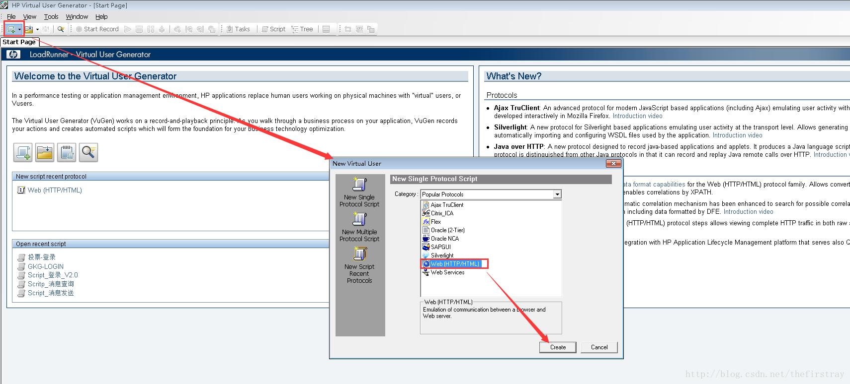Click the large clipboard script icon on Start Page
Image resolution: width=850 pixels, height=384 pixels.
(x=67, y=152)
